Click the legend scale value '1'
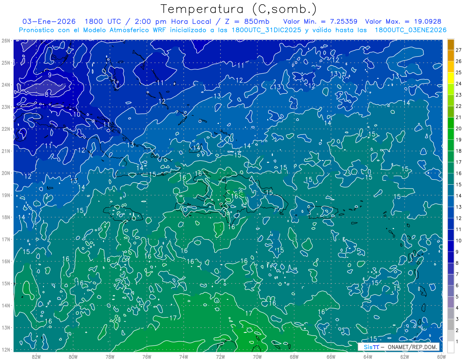The height and width of the screenshot is (362, 469). (457, 341)
